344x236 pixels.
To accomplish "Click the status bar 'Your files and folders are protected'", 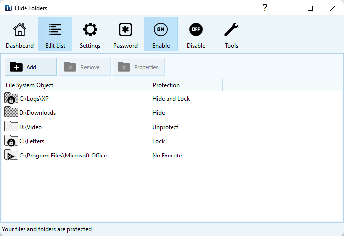I will [x=47, y=229].
